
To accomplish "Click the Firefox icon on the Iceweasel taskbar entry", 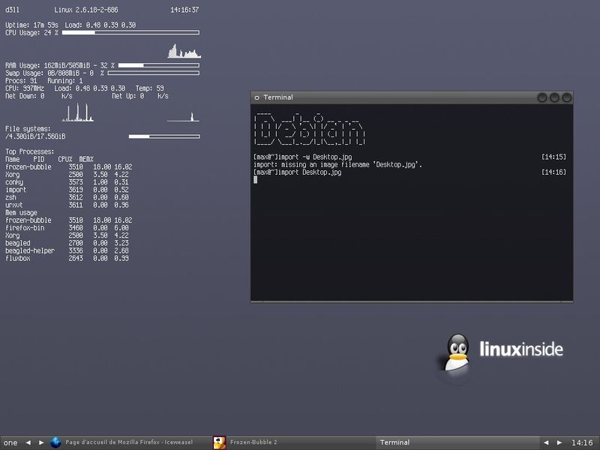I will (x=55, y=442).
